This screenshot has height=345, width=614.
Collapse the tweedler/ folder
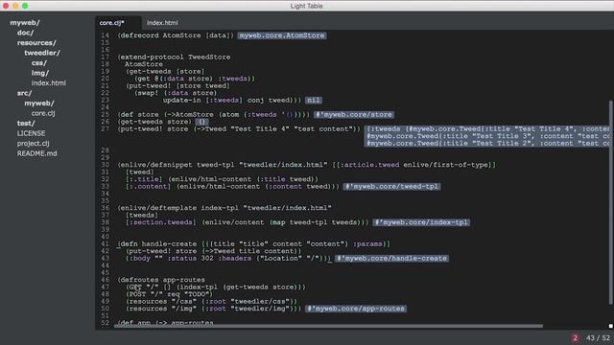coord(42,53)
